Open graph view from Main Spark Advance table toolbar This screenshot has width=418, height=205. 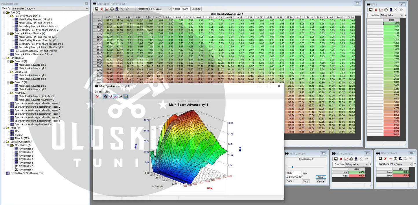[107, 9]
